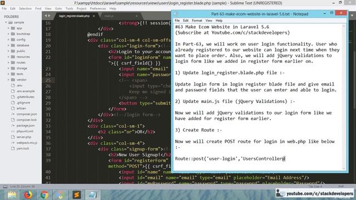
Task: Click next-tab arrow in Sublime tab bar
Action: point(49,16)
